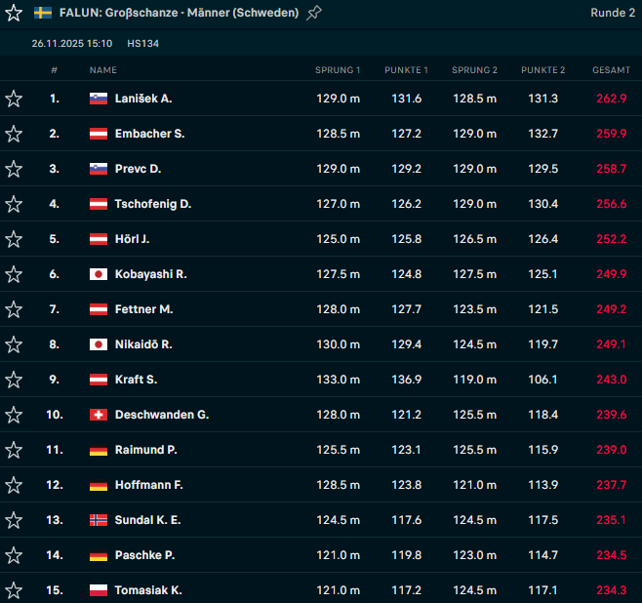Mark Tomasiak K. as favorite
This screenshot has width=642, height=603.
coord(14,590)
